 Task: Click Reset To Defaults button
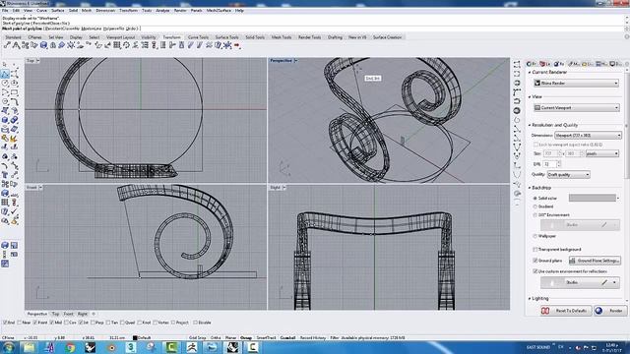(x=565, y=311)
